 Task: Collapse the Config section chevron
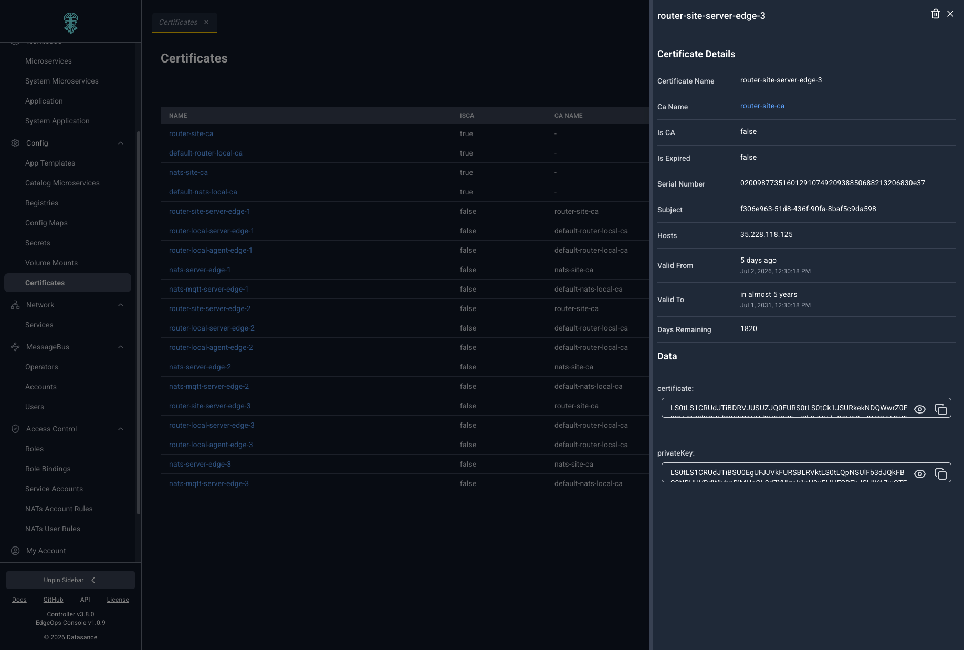click(121, 143)
